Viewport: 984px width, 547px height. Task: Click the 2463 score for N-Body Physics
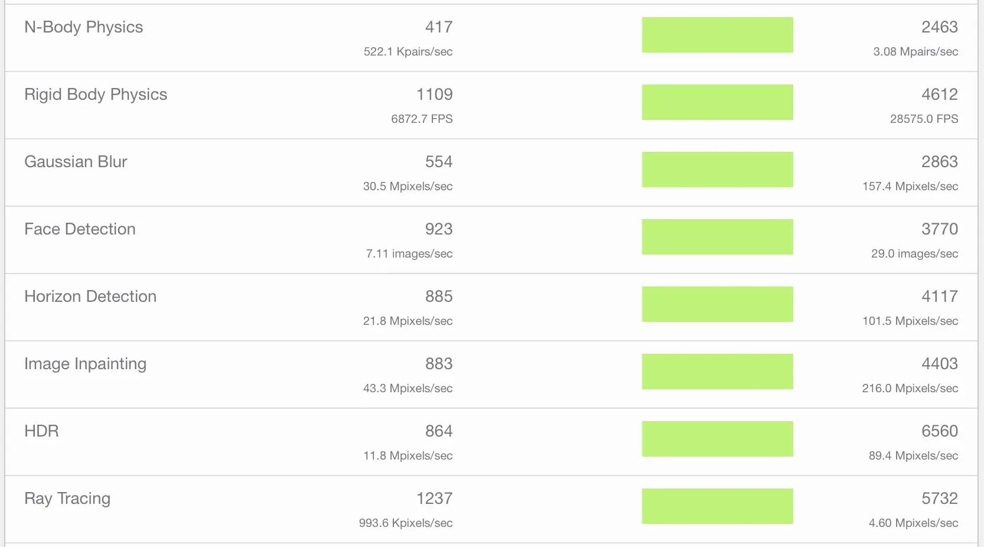point(940,27)
